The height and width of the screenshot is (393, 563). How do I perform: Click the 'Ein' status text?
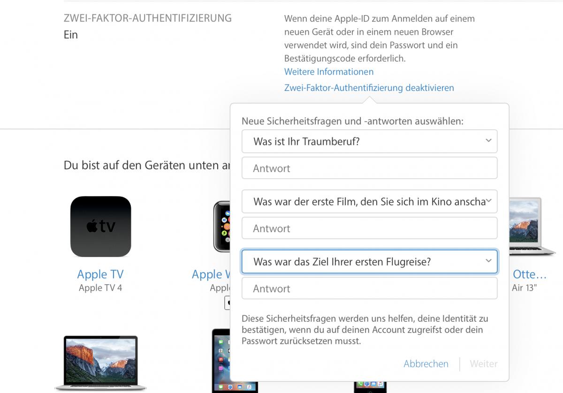click(x=71, y=35)
